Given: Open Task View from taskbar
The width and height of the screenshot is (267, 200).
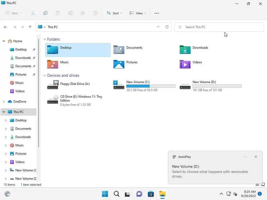Looking at the screenshot, I should point(128,194).
